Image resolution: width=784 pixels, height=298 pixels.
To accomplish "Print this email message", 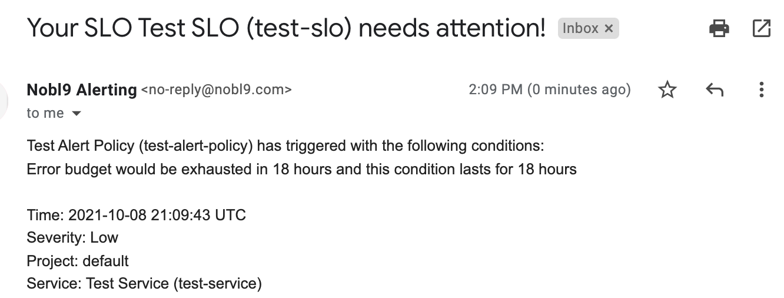I will click(719, 28).
